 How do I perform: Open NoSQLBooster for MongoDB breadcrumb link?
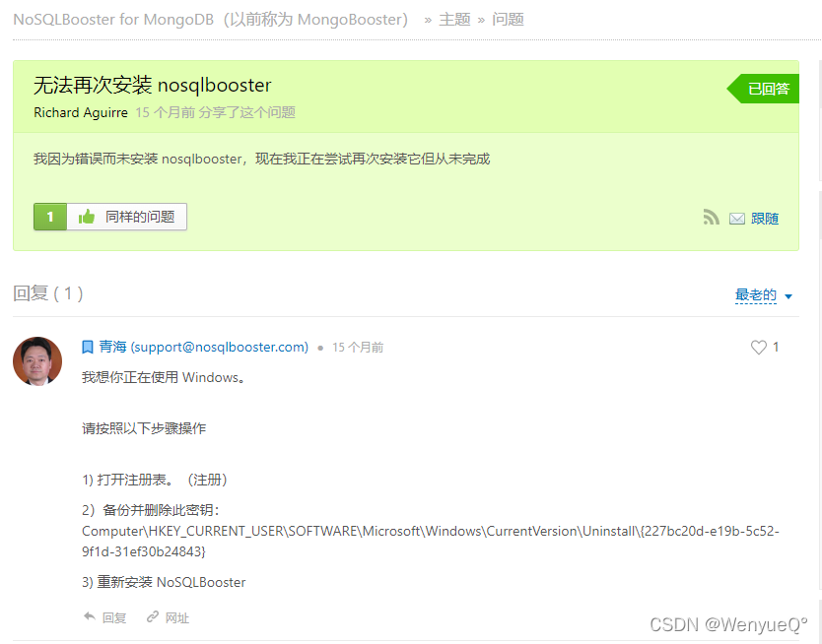point(210,20)
